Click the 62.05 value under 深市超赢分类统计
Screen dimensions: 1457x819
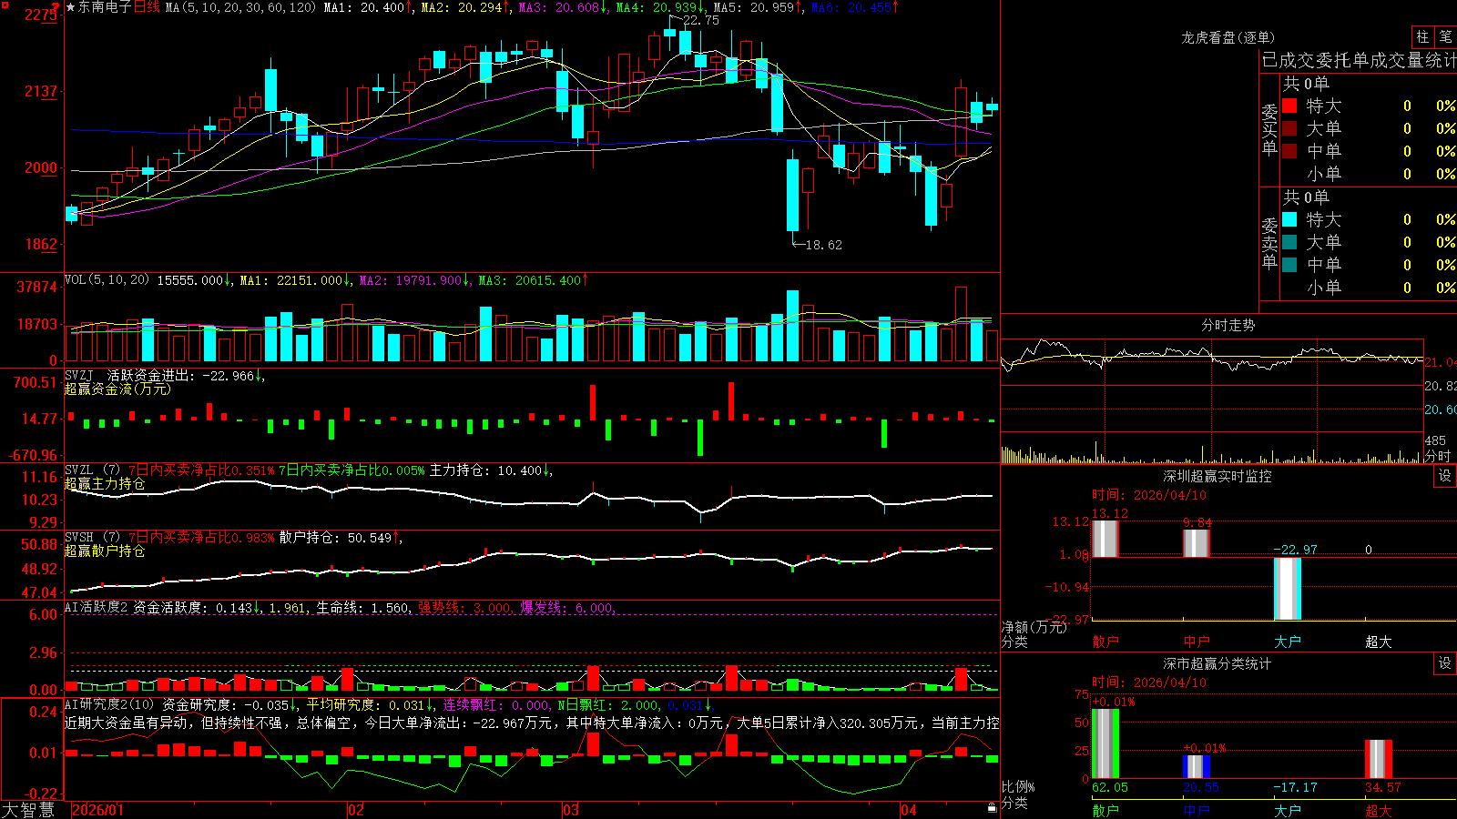[1110, 787]
